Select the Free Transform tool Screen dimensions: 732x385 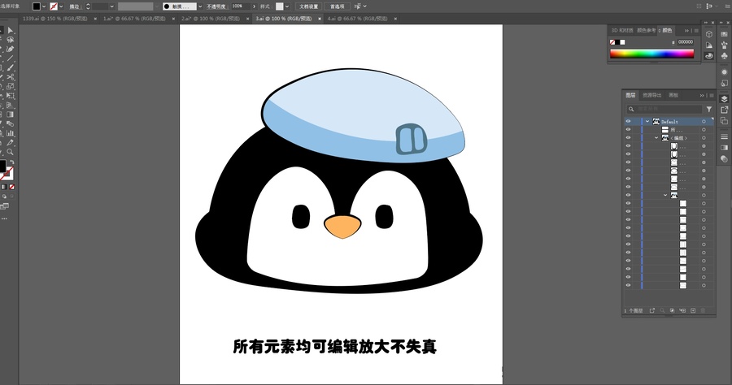pos(11,96)
